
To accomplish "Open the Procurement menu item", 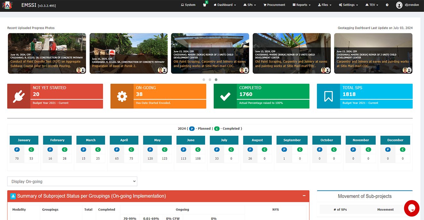I will [274, 5].
